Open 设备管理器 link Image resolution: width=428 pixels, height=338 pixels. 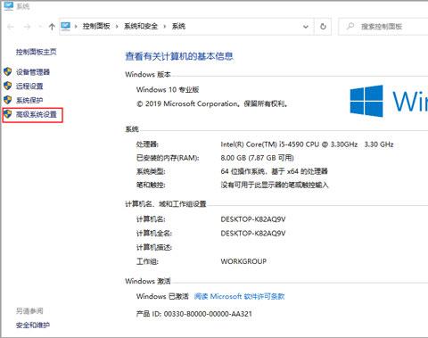click(33, 72)
